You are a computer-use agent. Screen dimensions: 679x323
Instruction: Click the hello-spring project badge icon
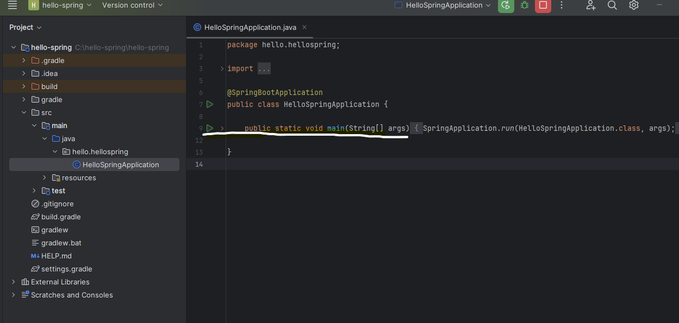(x=34, y=5)
